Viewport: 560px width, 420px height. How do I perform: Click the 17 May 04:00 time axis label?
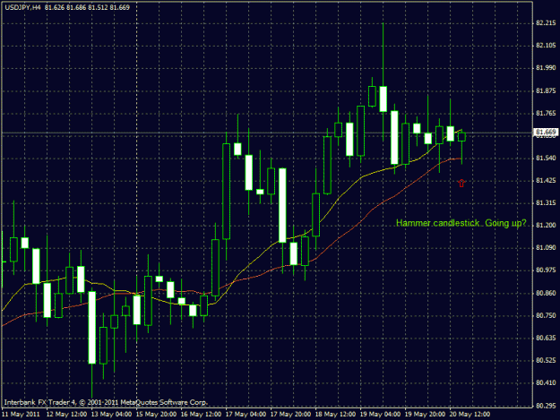(246, 415)
